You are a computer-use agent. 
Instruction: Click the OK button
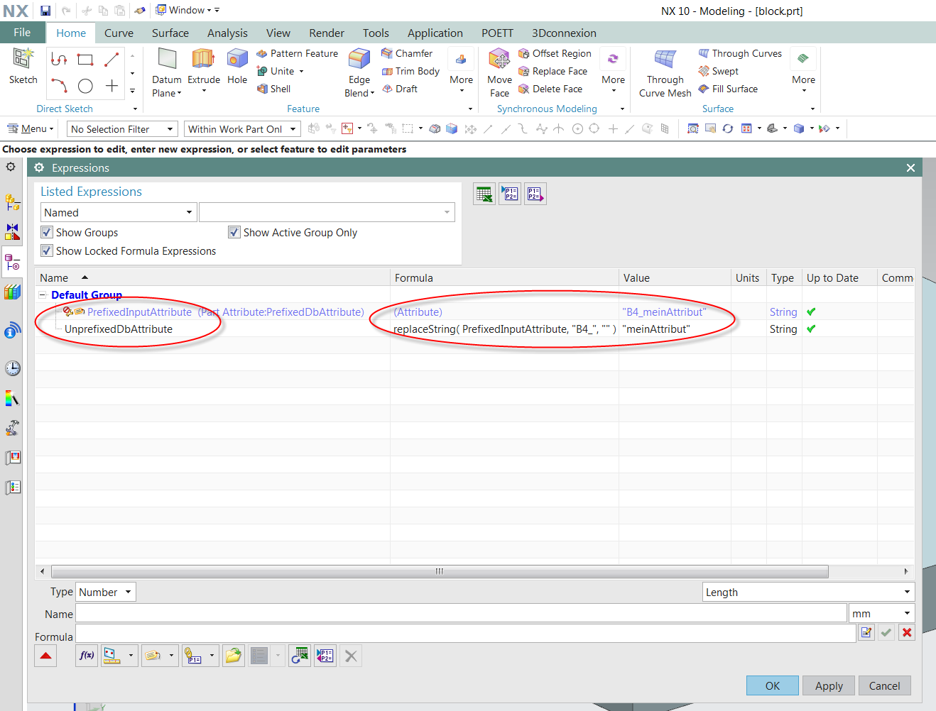pyautogui.click(x=773, y=685)
